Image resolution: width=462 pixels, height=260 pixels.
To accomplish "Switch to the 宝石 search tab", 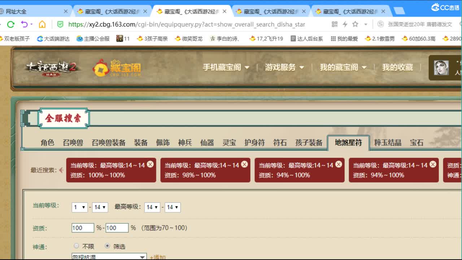I will pyautogui.click(x=417, y=143).
